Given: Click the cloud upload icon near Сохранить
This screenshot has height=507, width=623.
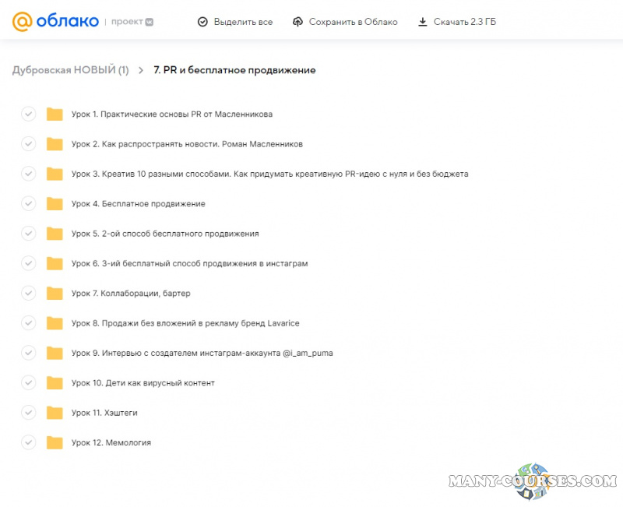Looking at the screenshot, I should pyautogui.click(x=297, y=22).
